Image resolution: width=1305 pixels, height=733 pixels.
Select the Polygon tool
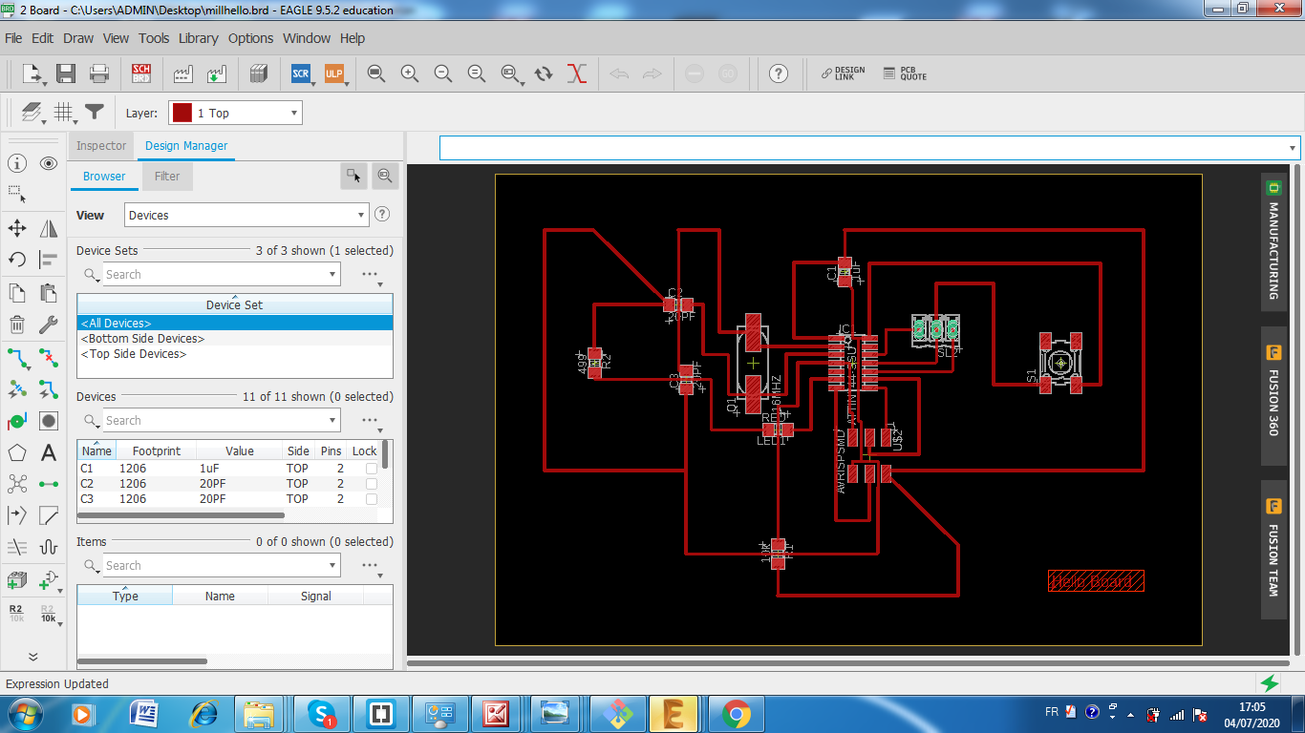click(x=17, y=452)
